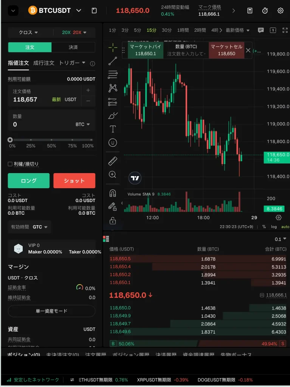Open the 20X leverage dropdown

[74, 33]
